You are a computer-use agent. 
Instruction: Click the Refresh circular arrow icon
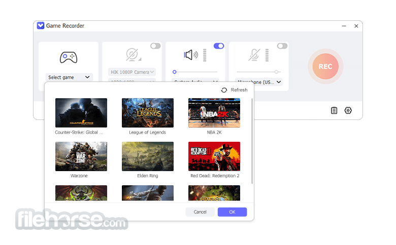224,90
